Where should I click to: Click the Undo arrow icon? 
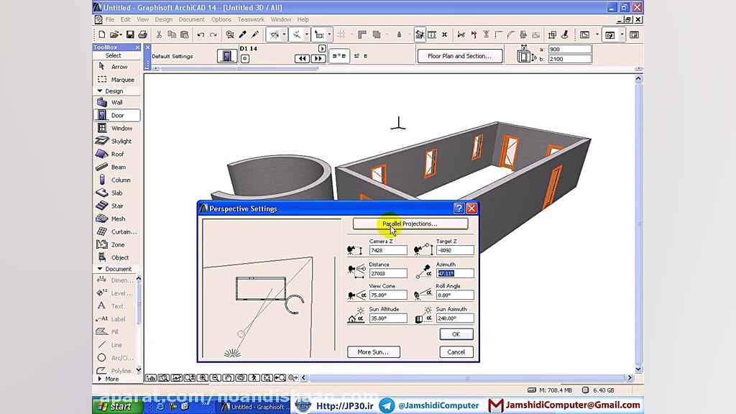click(201, 34)
